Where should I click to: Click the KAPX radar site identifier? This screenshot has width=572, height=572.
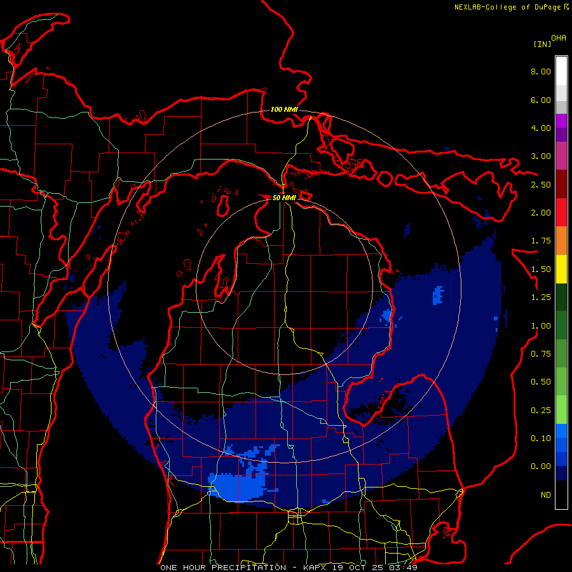(x=315, y=568)
